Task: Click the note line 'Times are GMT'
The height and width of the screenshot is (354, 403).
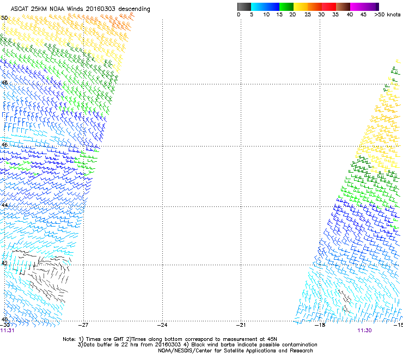Action: click(105, 339)
